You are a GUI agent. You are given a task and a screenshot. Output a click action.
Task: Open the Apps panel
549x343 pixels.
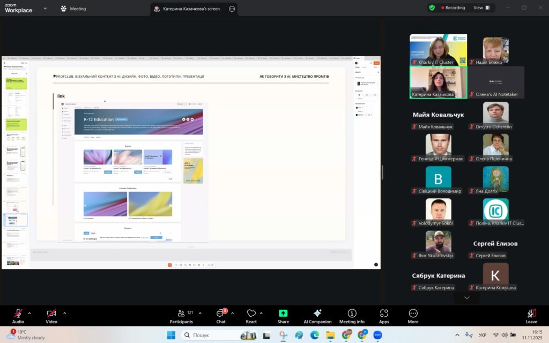[384, 316]
